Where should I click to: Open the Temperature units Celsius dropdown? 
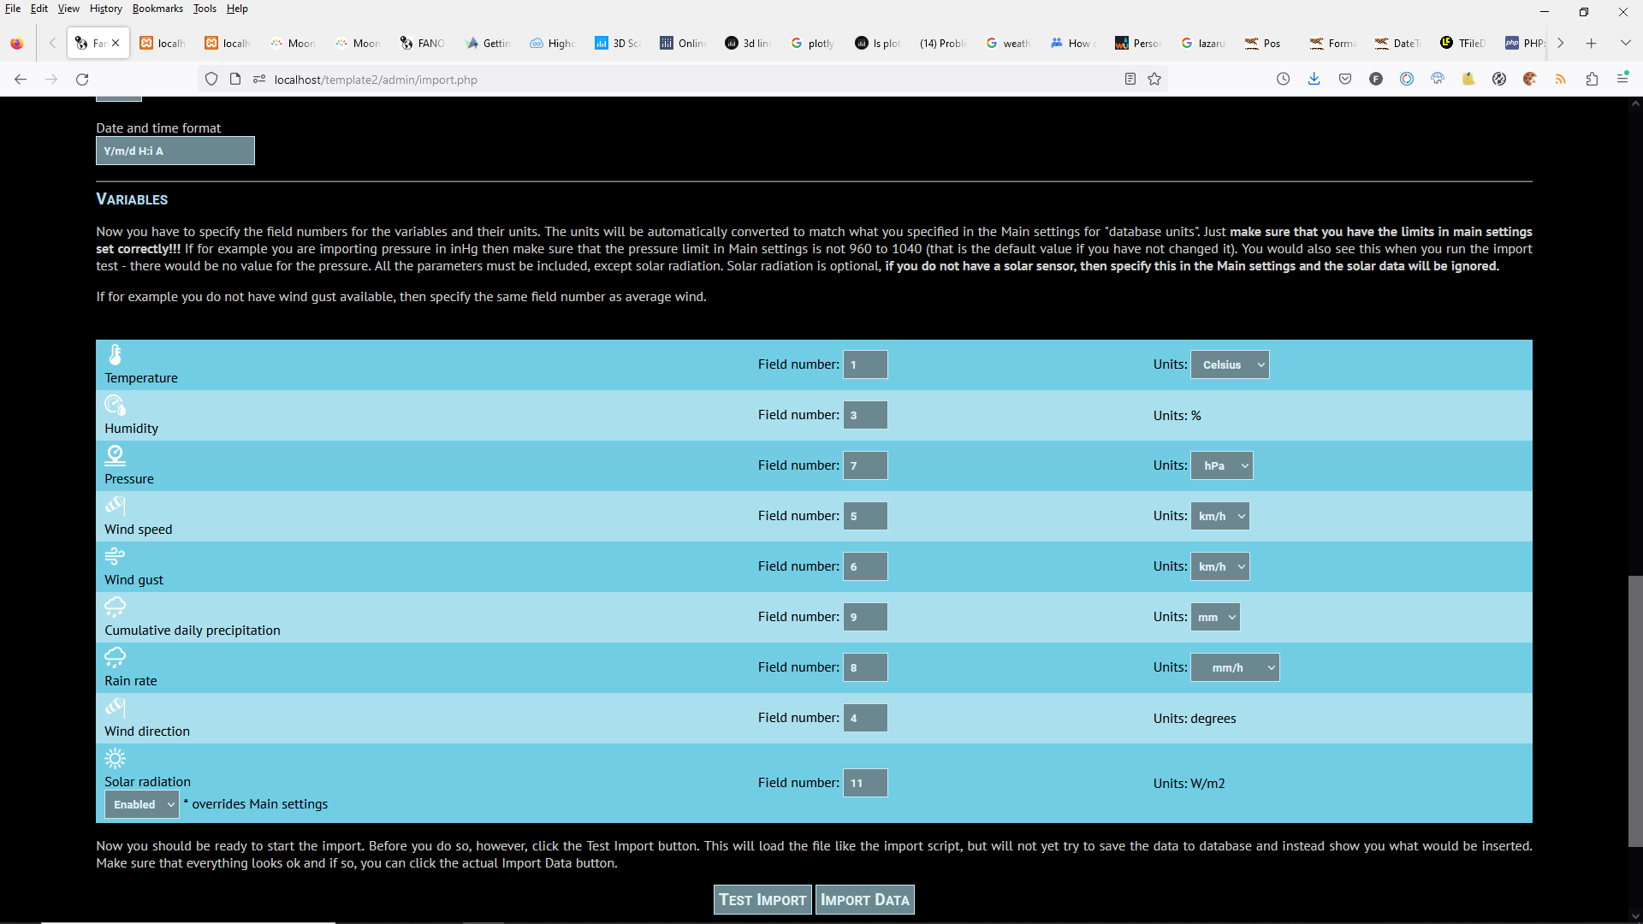pyautogui.click(x=1230, y=365)
